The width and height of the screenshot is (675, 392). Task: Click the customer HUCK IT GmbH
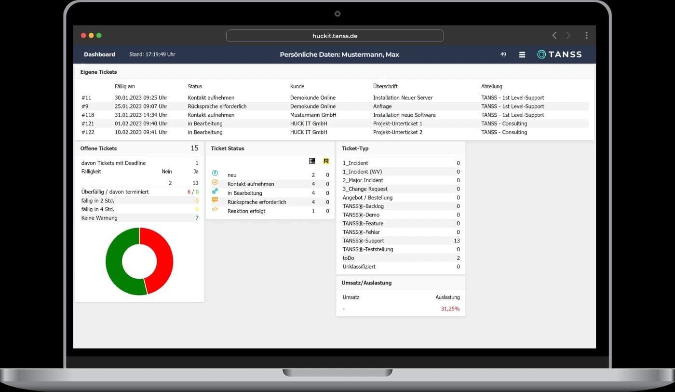pyautogui.click(x=308, y=123)
